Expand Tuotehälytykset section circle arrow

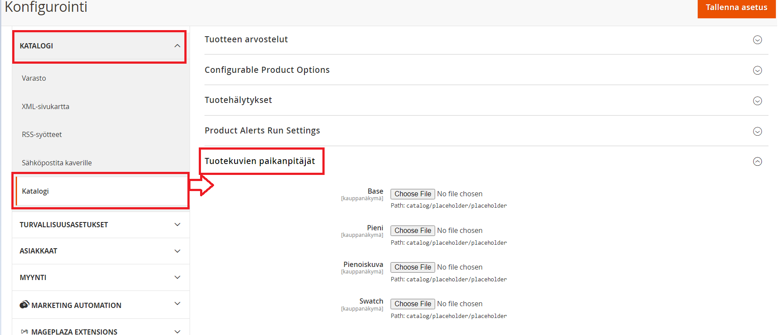757,101
